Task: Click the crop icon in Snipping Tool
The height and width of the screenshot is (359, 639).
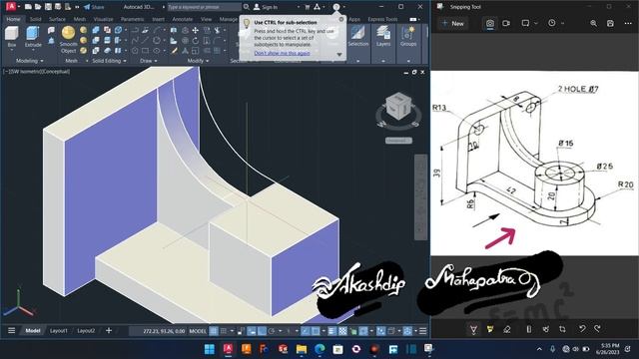Action: (562, 329)
